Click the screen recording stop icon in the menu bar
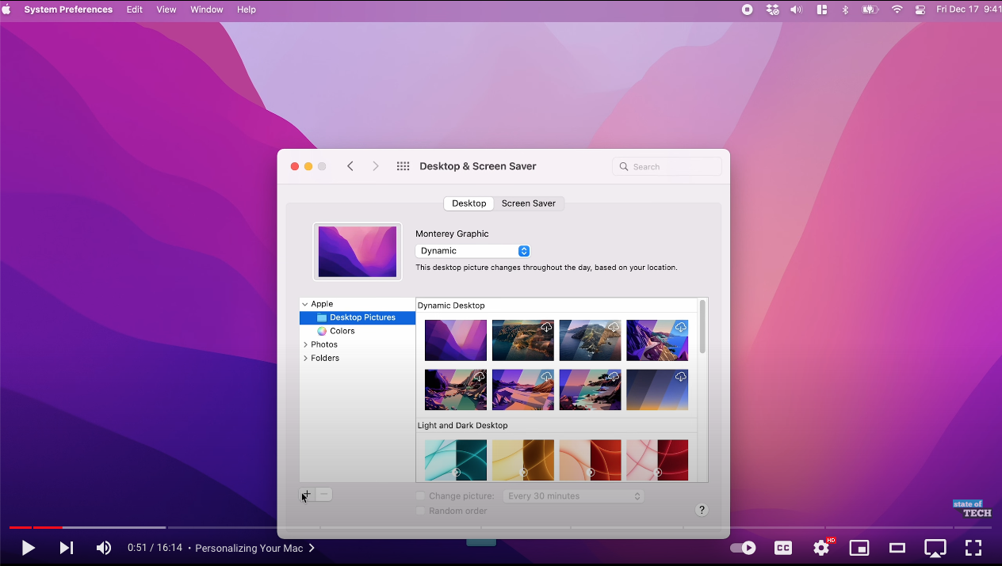 pyautogui.click(x=748, y=9)
